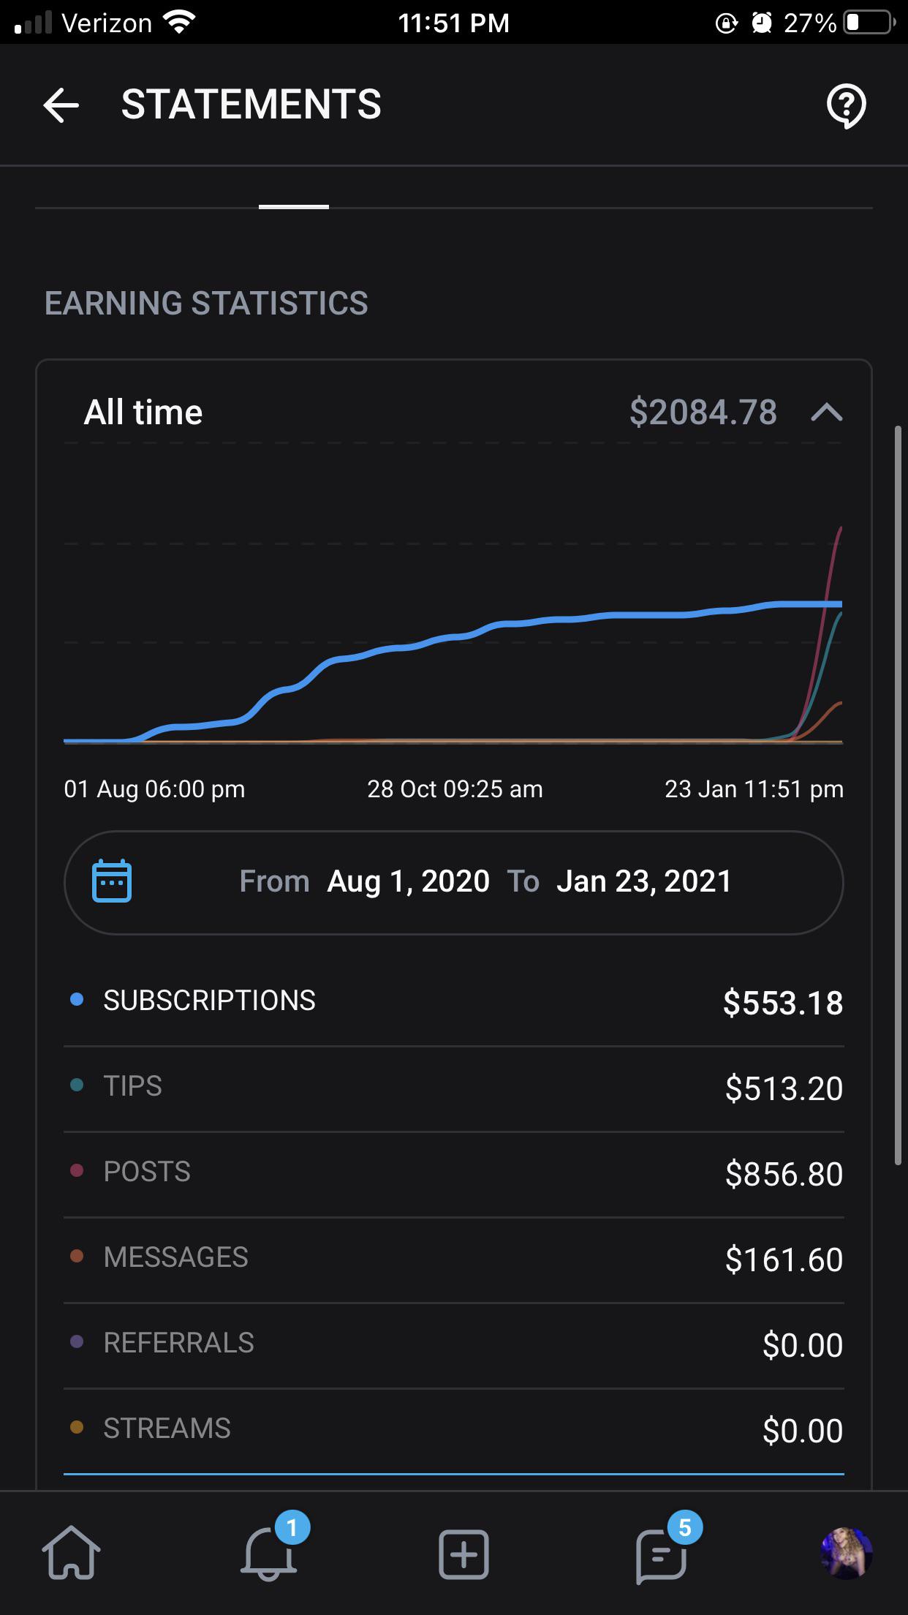This screenshot has width=908, height=1615.
Task: Tap the back arrow in header
Action: click(61, 105)
